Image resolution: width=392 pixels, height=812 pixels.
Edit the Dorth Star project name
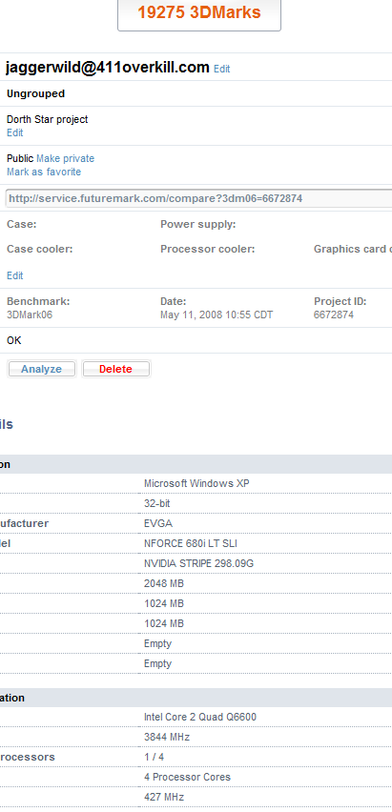pyautogui.click(x=14, y=132)
